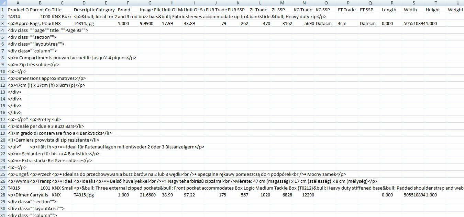
Task: Select column J header
Action: click(x=216, y=3)
